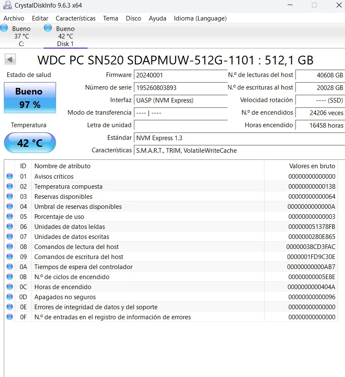Click status orb of registro de información de errores

click(x=10, y=317)
